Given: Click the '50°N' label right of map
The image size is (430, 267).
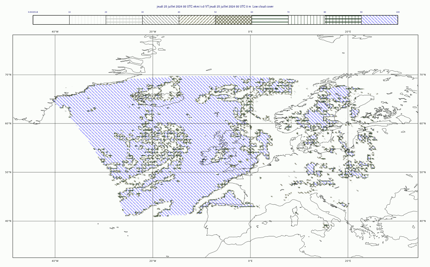Looking at the screenshot, I should pos(422,172).
